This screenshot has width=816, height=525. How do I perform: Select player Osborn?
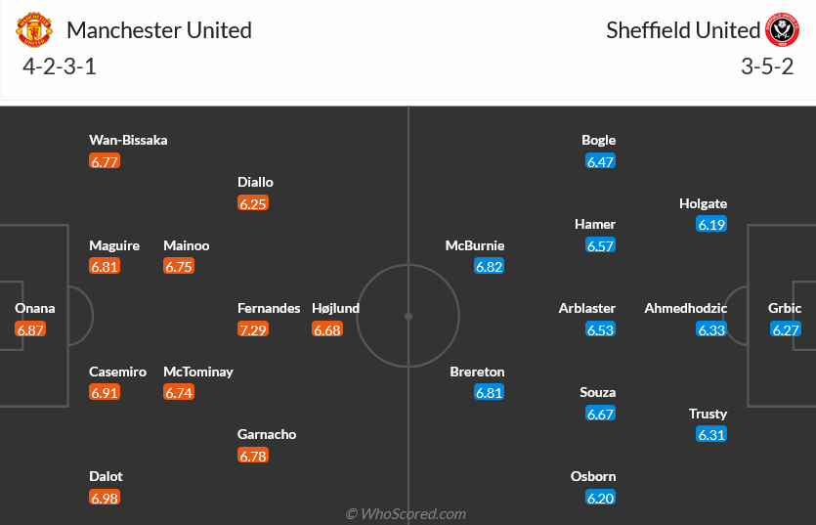pos(593,476)
